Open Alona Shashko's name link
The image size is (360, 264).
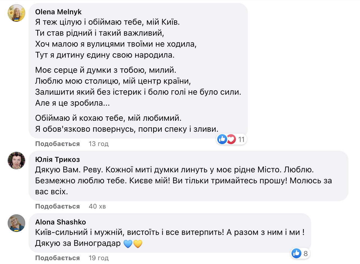coord(59,222)
